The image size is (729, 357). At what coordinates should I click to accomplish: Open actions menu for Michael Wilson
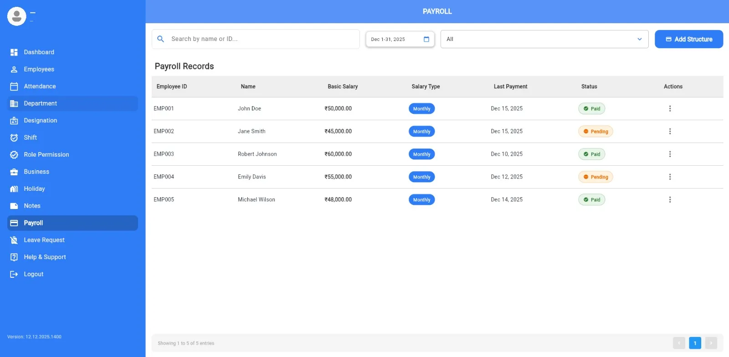tap(670, 199)
